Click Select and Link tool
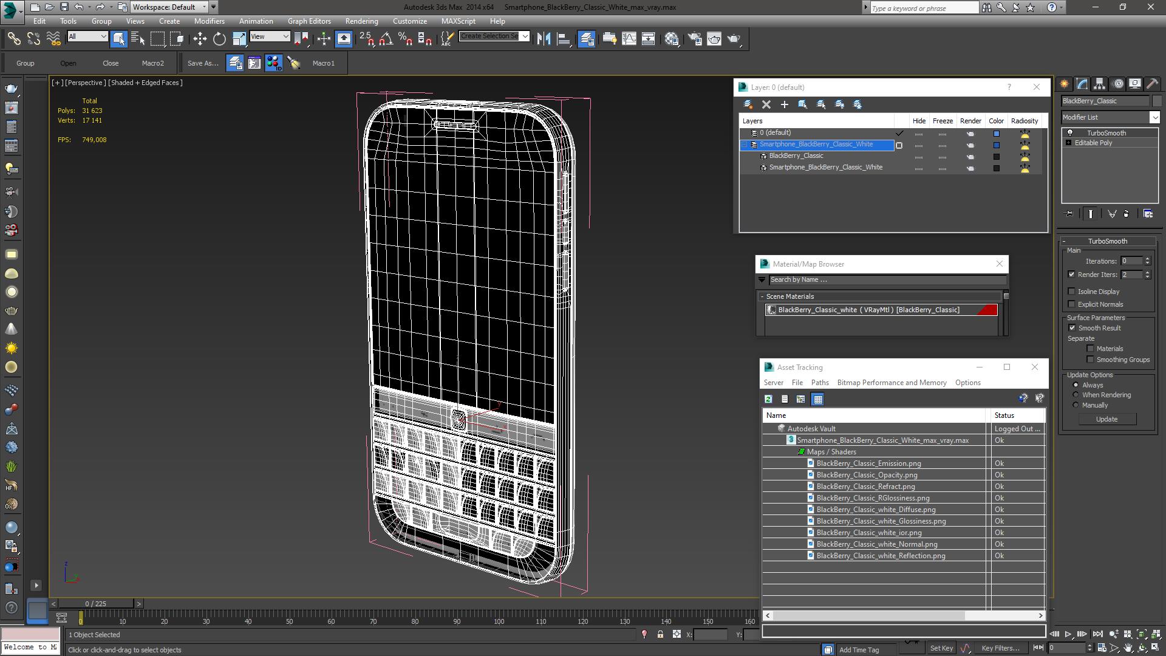 13,39
